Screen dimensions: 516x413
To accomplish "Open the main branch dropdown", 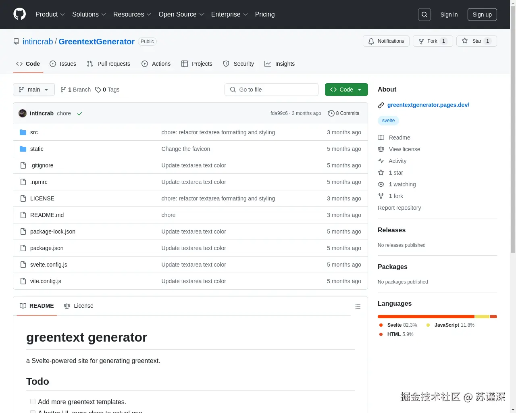I will [34, 90].
